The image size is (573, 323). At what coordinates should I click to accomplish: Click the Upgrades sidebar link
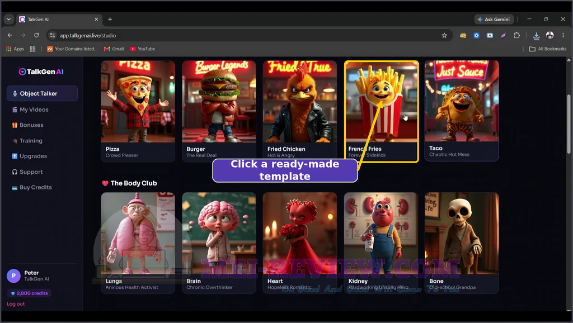click(33, 156)
